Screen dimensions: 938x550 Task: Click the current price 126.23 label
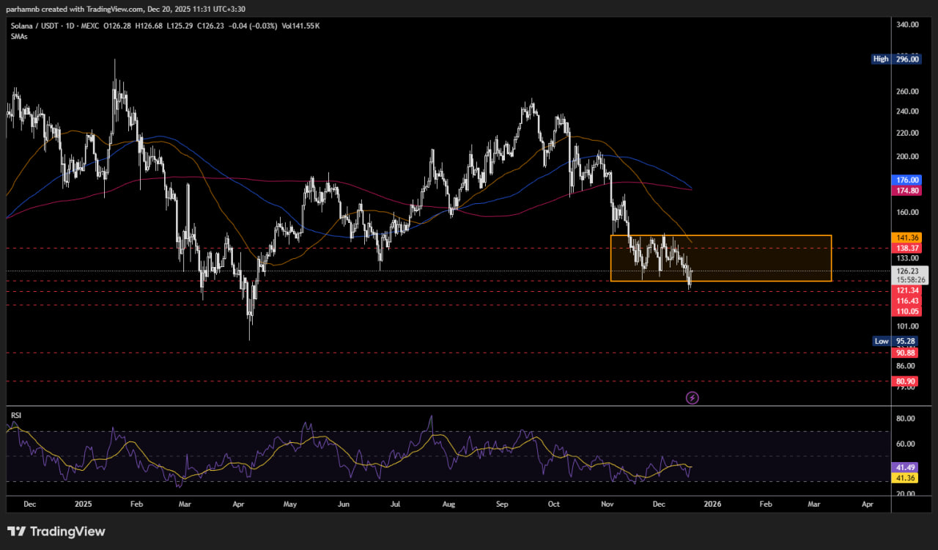(907, 271)
